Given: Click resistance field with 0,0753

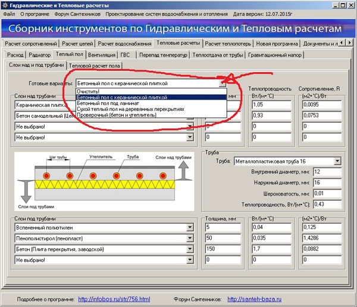Looking at the screenshot, I should [322, 116].
